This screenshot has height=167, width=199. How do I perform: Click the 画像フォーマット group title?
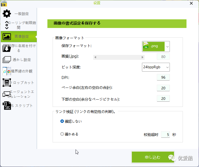(70, 38)
